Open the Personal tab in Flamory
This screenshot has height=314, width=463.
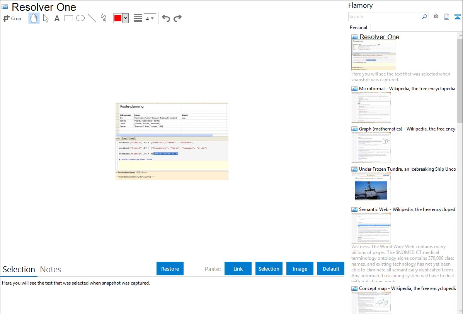click(x=358, y=27)
